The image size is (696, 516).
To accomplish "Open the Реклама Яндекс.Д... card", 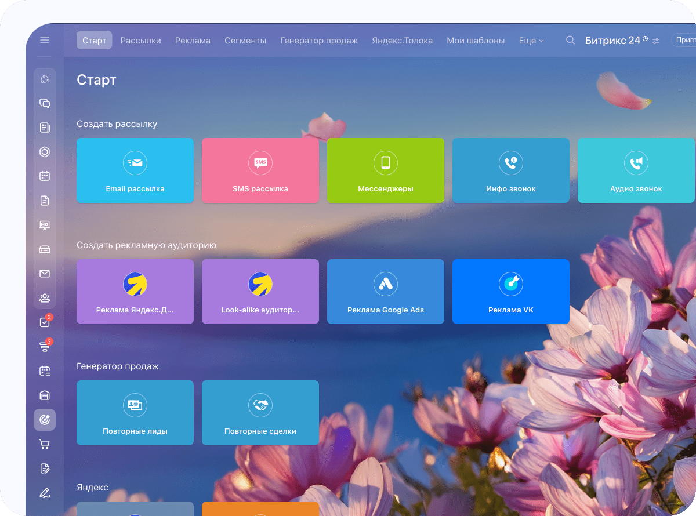I will [135, 292].
